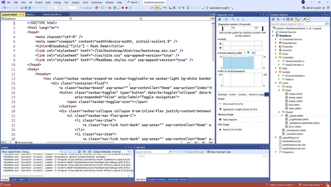331x187 pixels.
Task: Open the MaskDemo project navigation dropdown
Action: 35,19
